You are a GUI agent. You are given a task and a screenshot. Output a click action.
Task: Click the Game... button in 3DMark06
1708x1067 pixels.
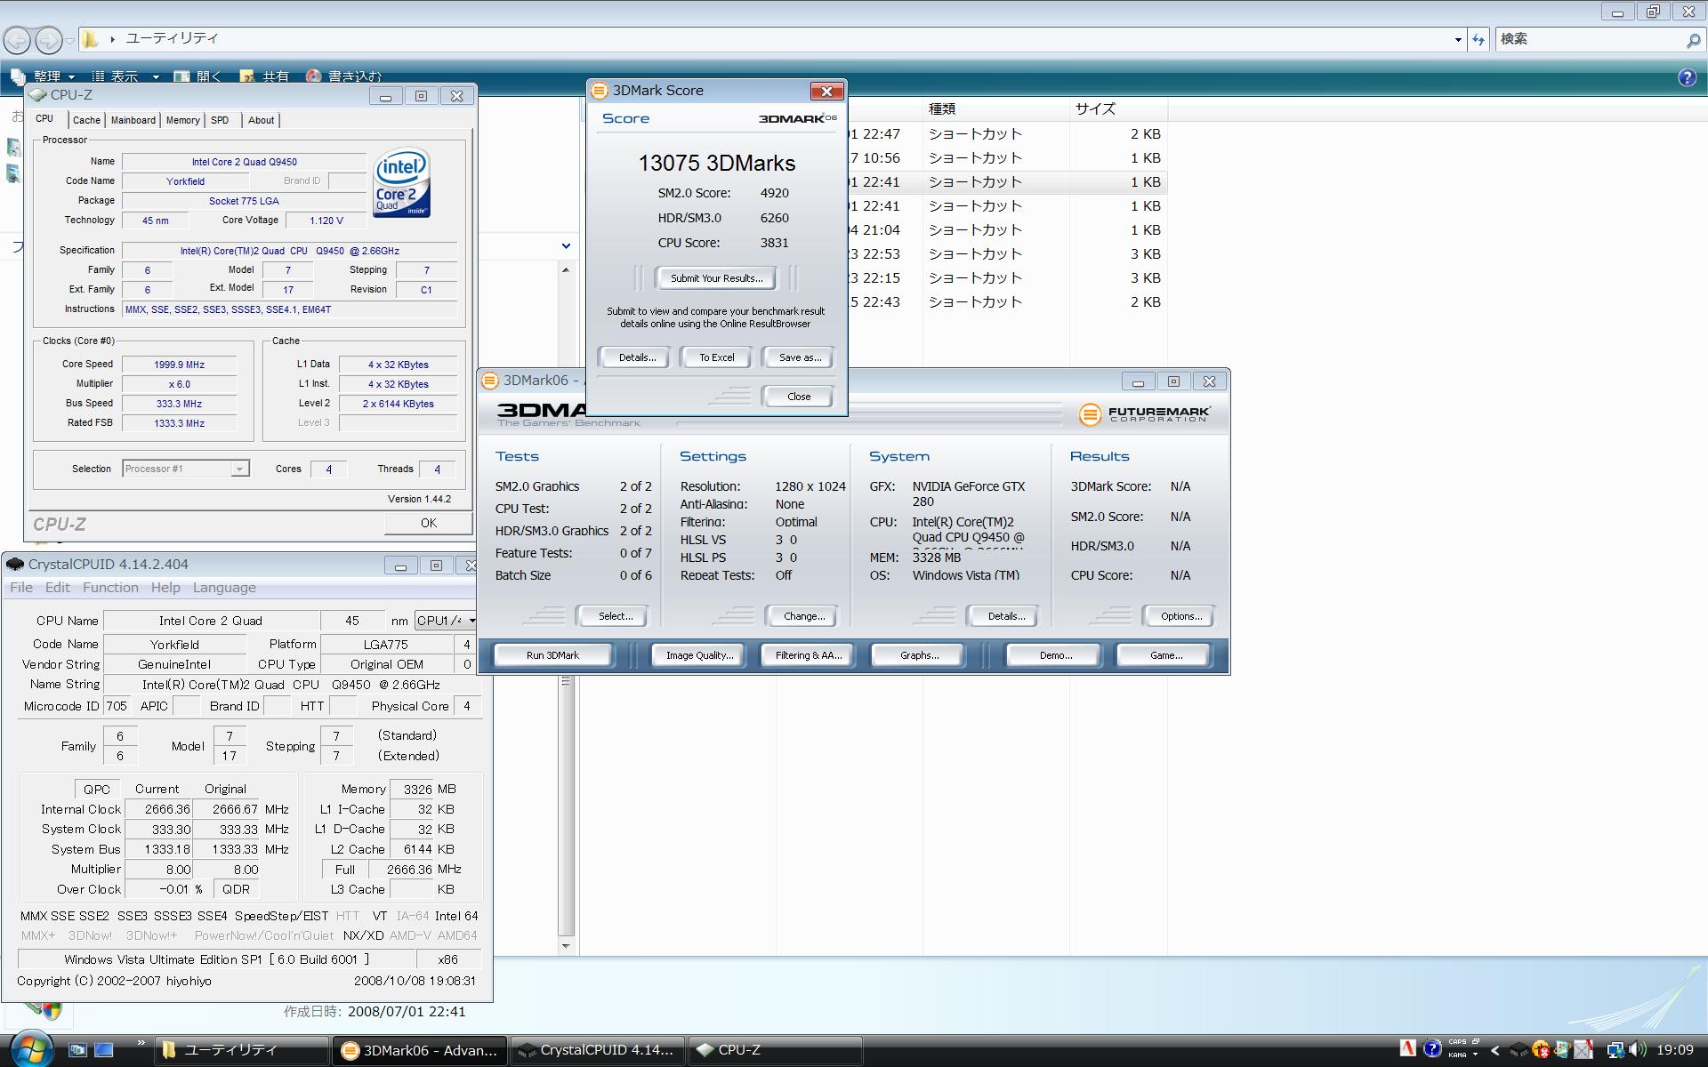point(1165,655)
